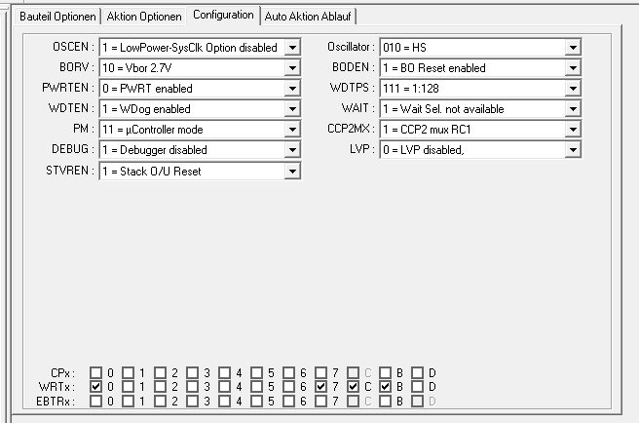Click '1 = LowPower-SysClk Option disabled' value
Viewport: 639px width, 423px height.
(x=190, y=48)
